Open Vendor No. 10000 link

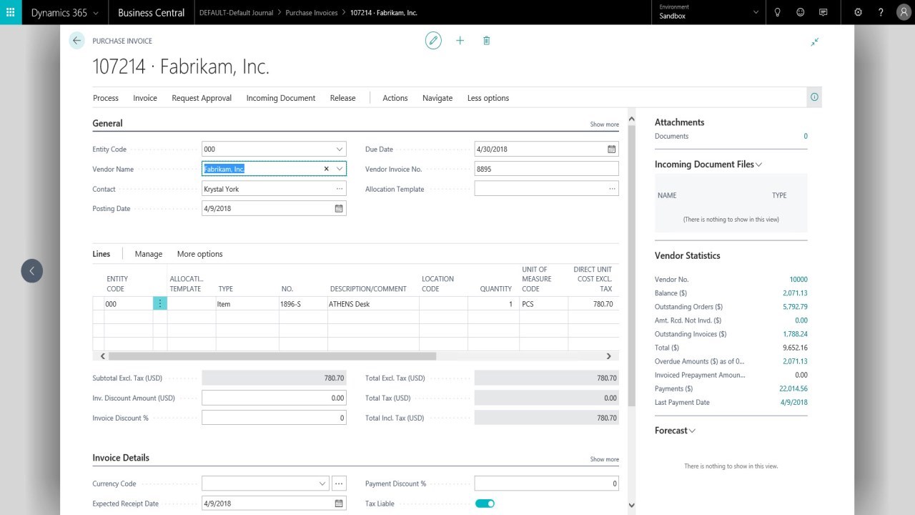[x=798, y=280]
